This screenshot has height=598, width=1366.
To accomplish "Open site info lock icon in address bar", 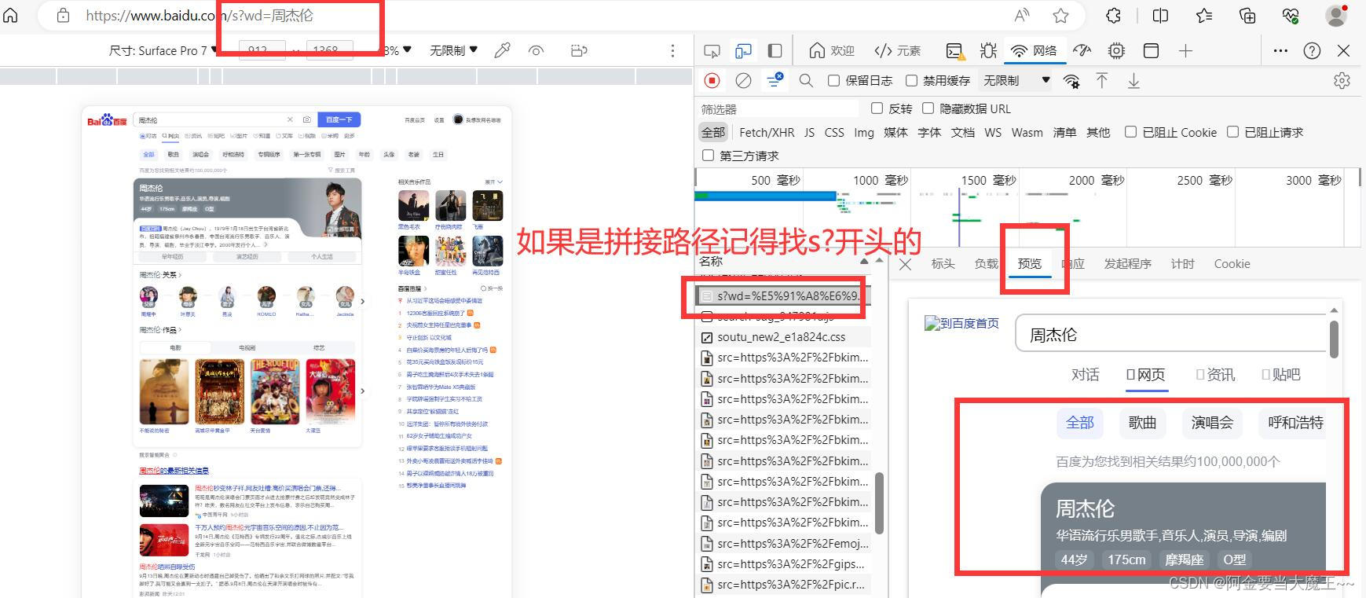I will point(64,15).
